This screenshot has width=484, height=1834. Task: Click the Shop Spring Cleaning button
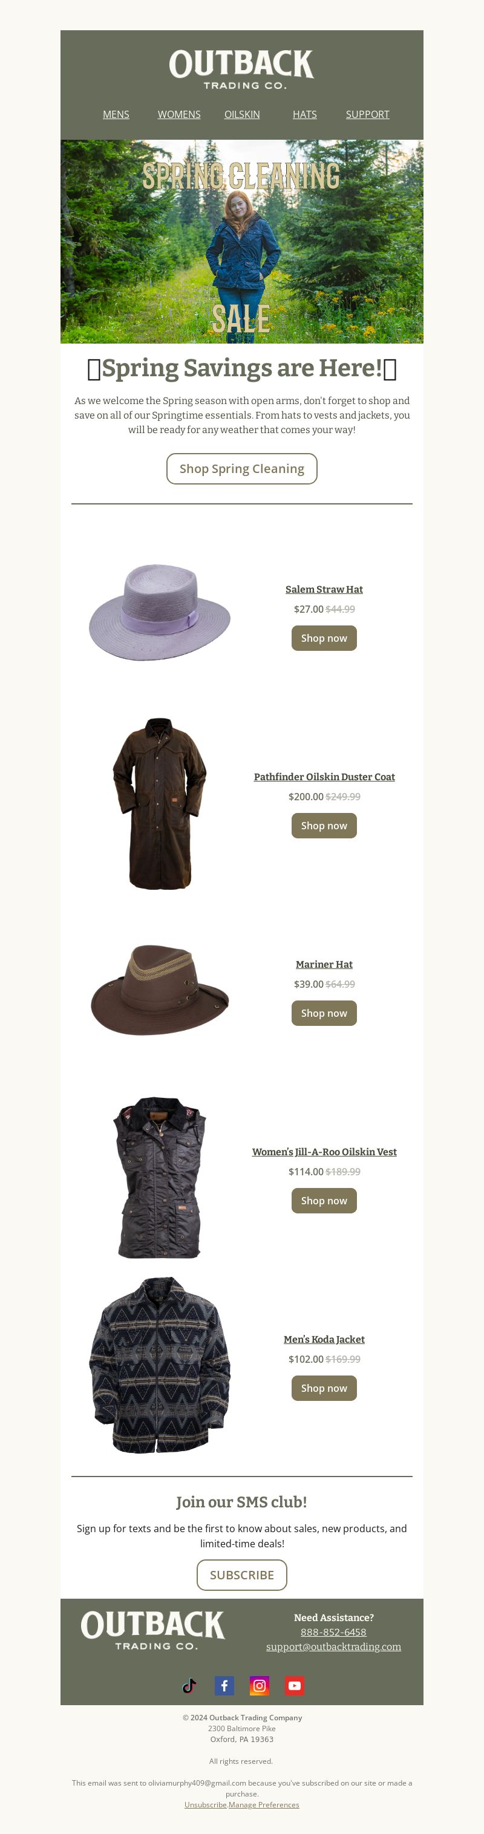point(242,468)
